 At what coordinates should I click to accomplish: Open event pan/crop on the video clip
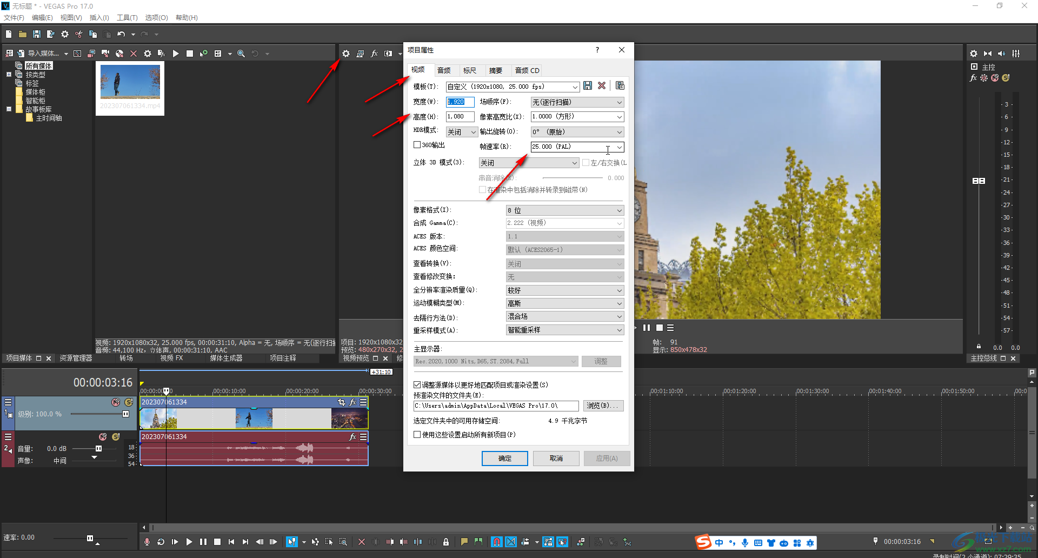point(341,402)
